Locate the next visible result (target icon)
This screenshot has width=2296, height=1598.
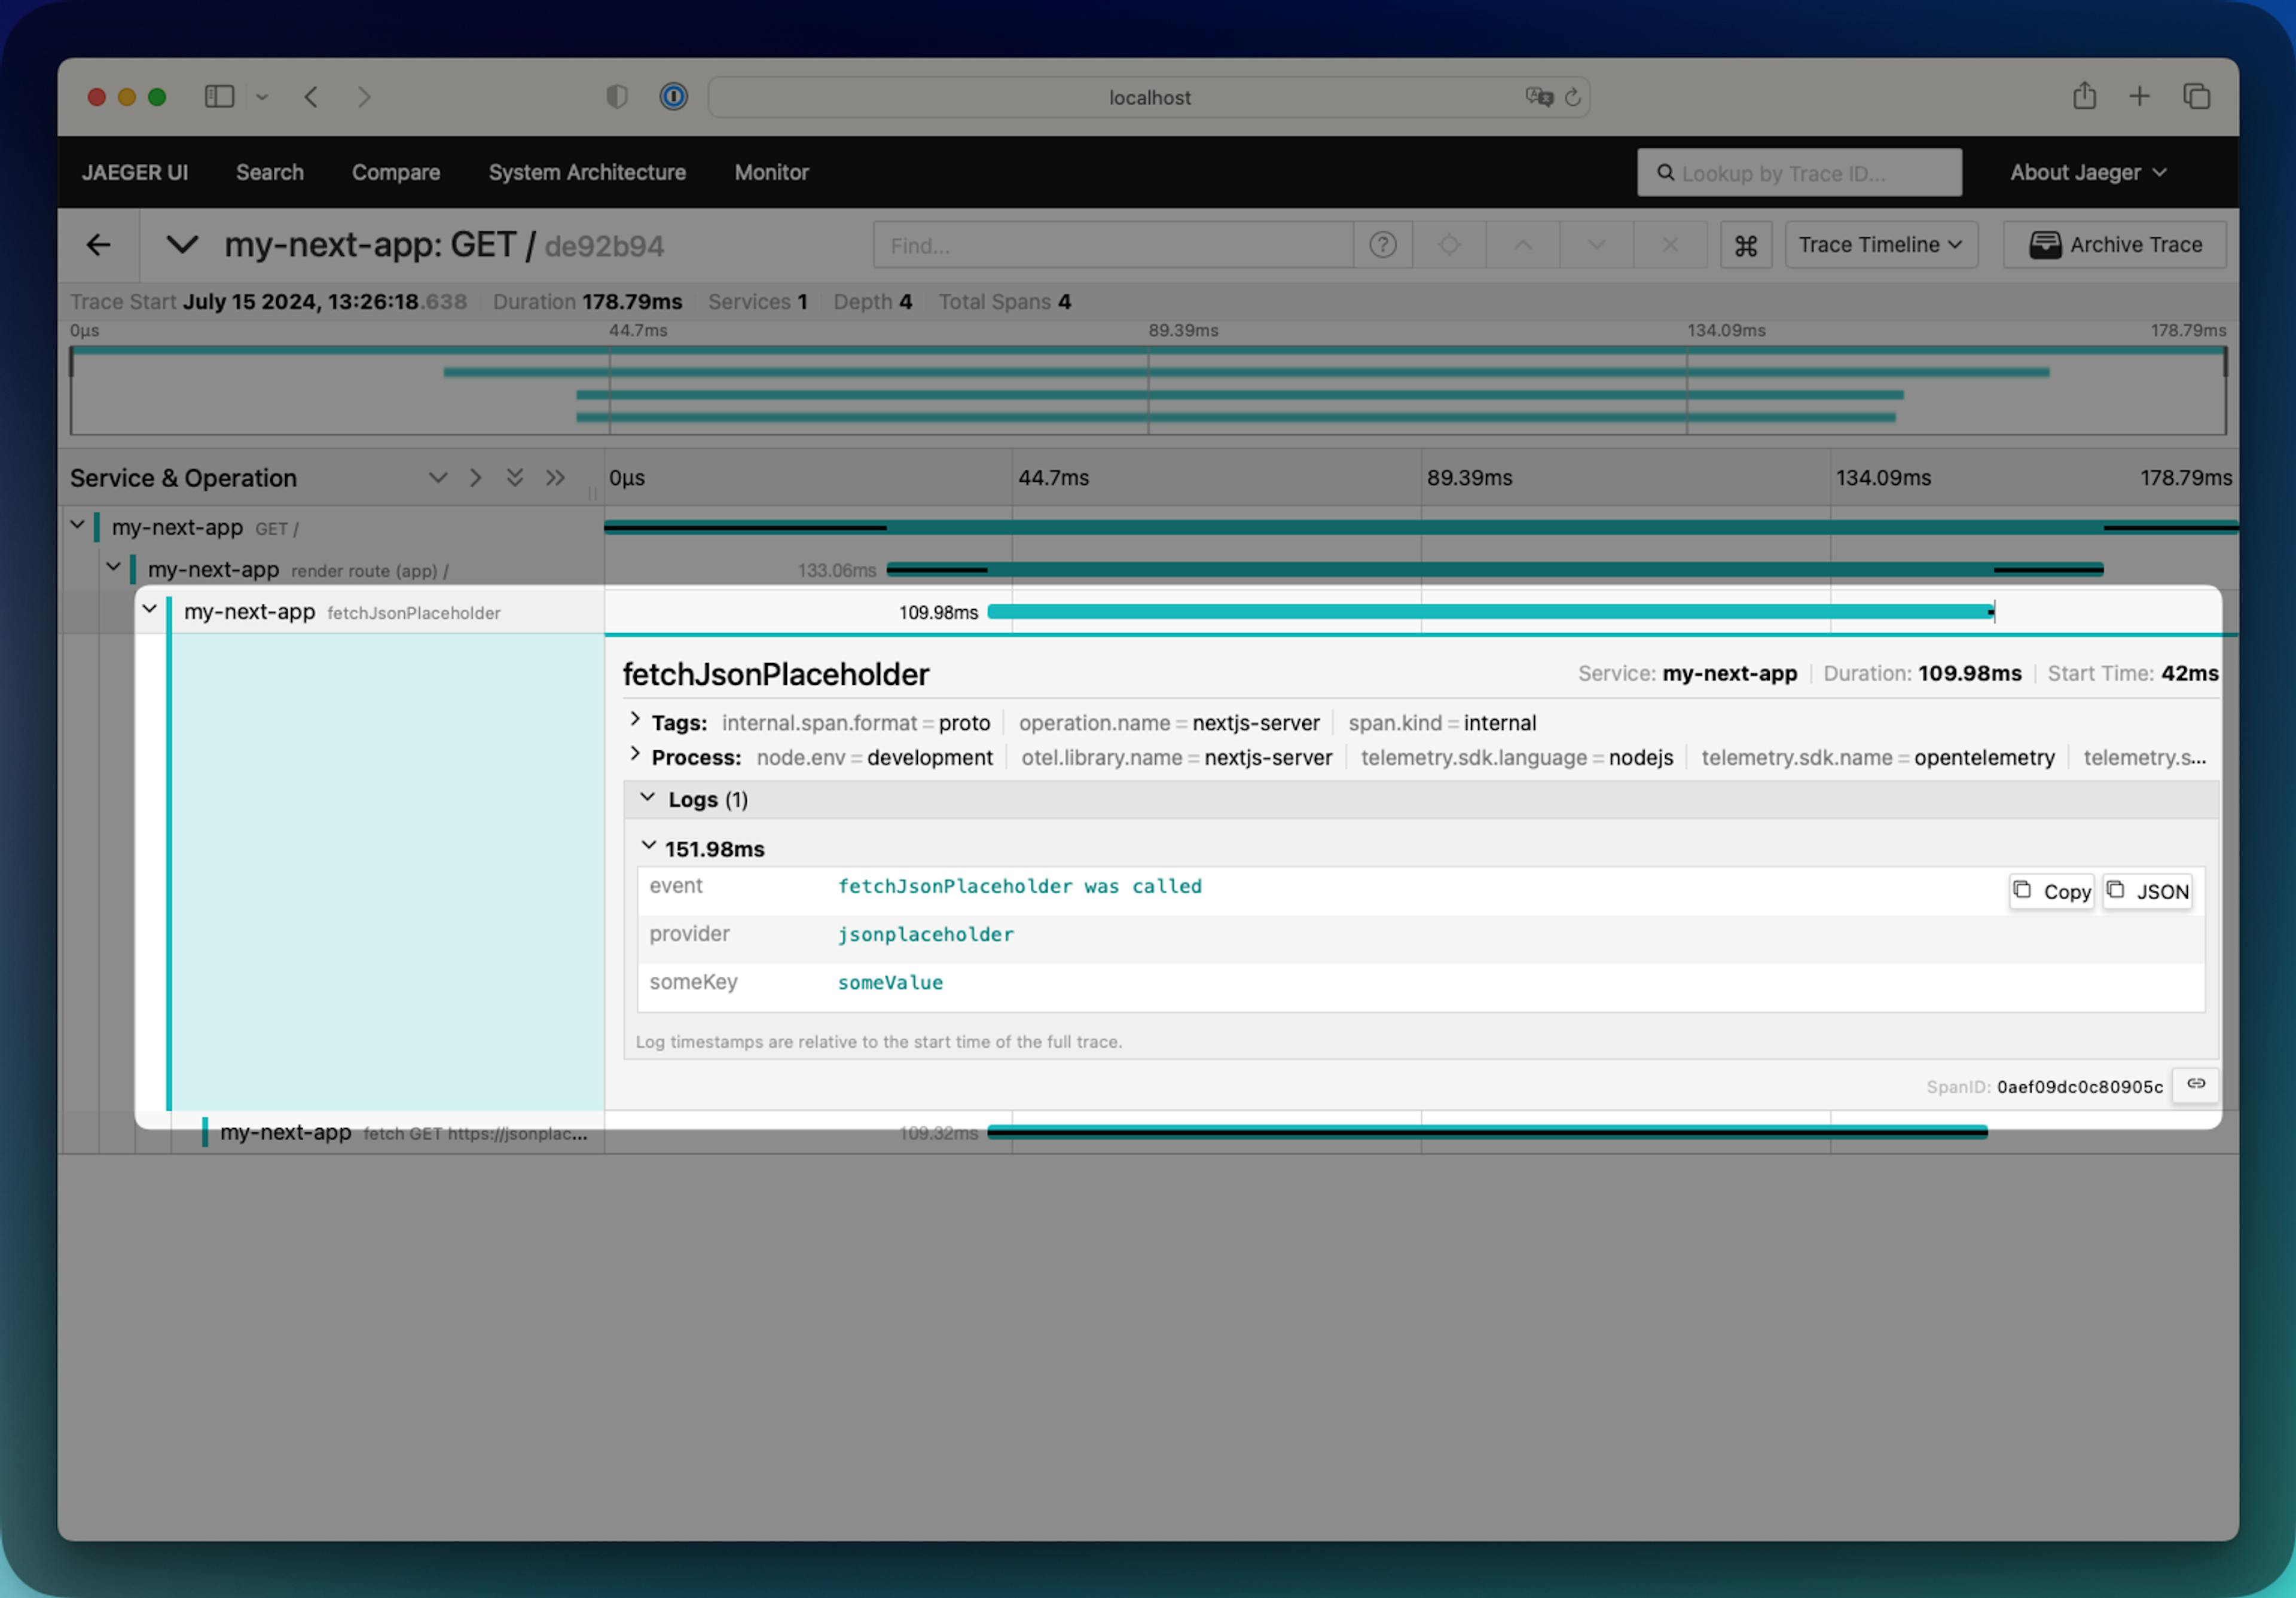click(x=1448, y=245)
